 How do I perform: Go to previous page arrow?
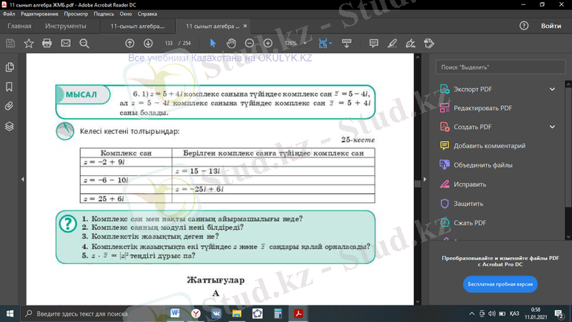tap(129, 43)
